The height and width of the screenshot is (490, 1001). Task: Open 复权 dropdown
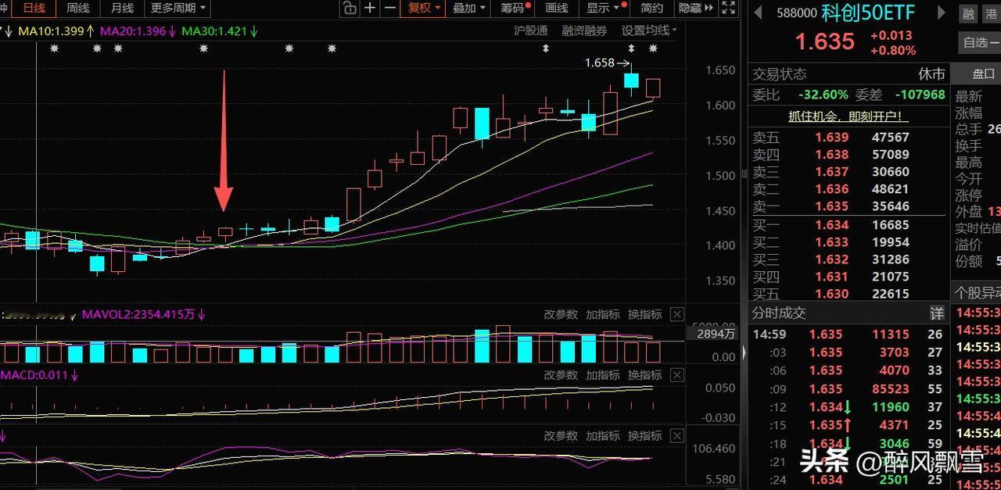pos(424,9)
